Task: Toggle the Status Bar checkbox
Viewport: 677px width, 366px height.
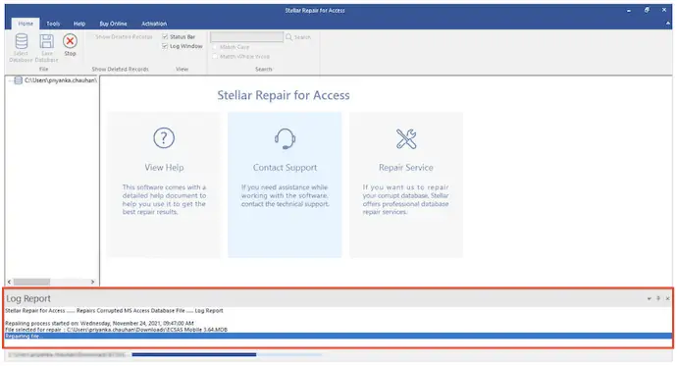Action: pos(165,37)
